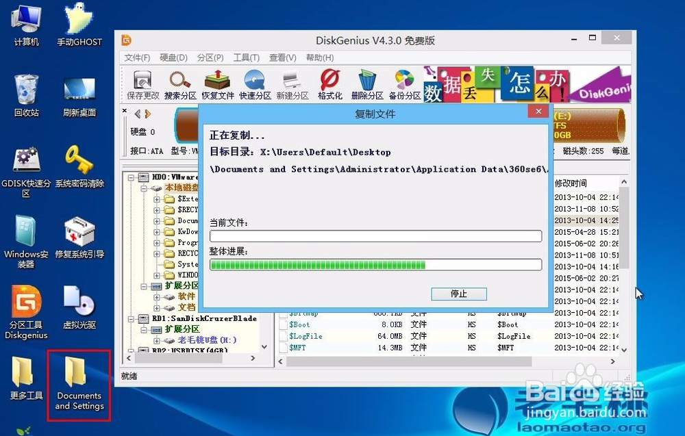Click the DiskGenius data recovery banner

pos(527,84)
